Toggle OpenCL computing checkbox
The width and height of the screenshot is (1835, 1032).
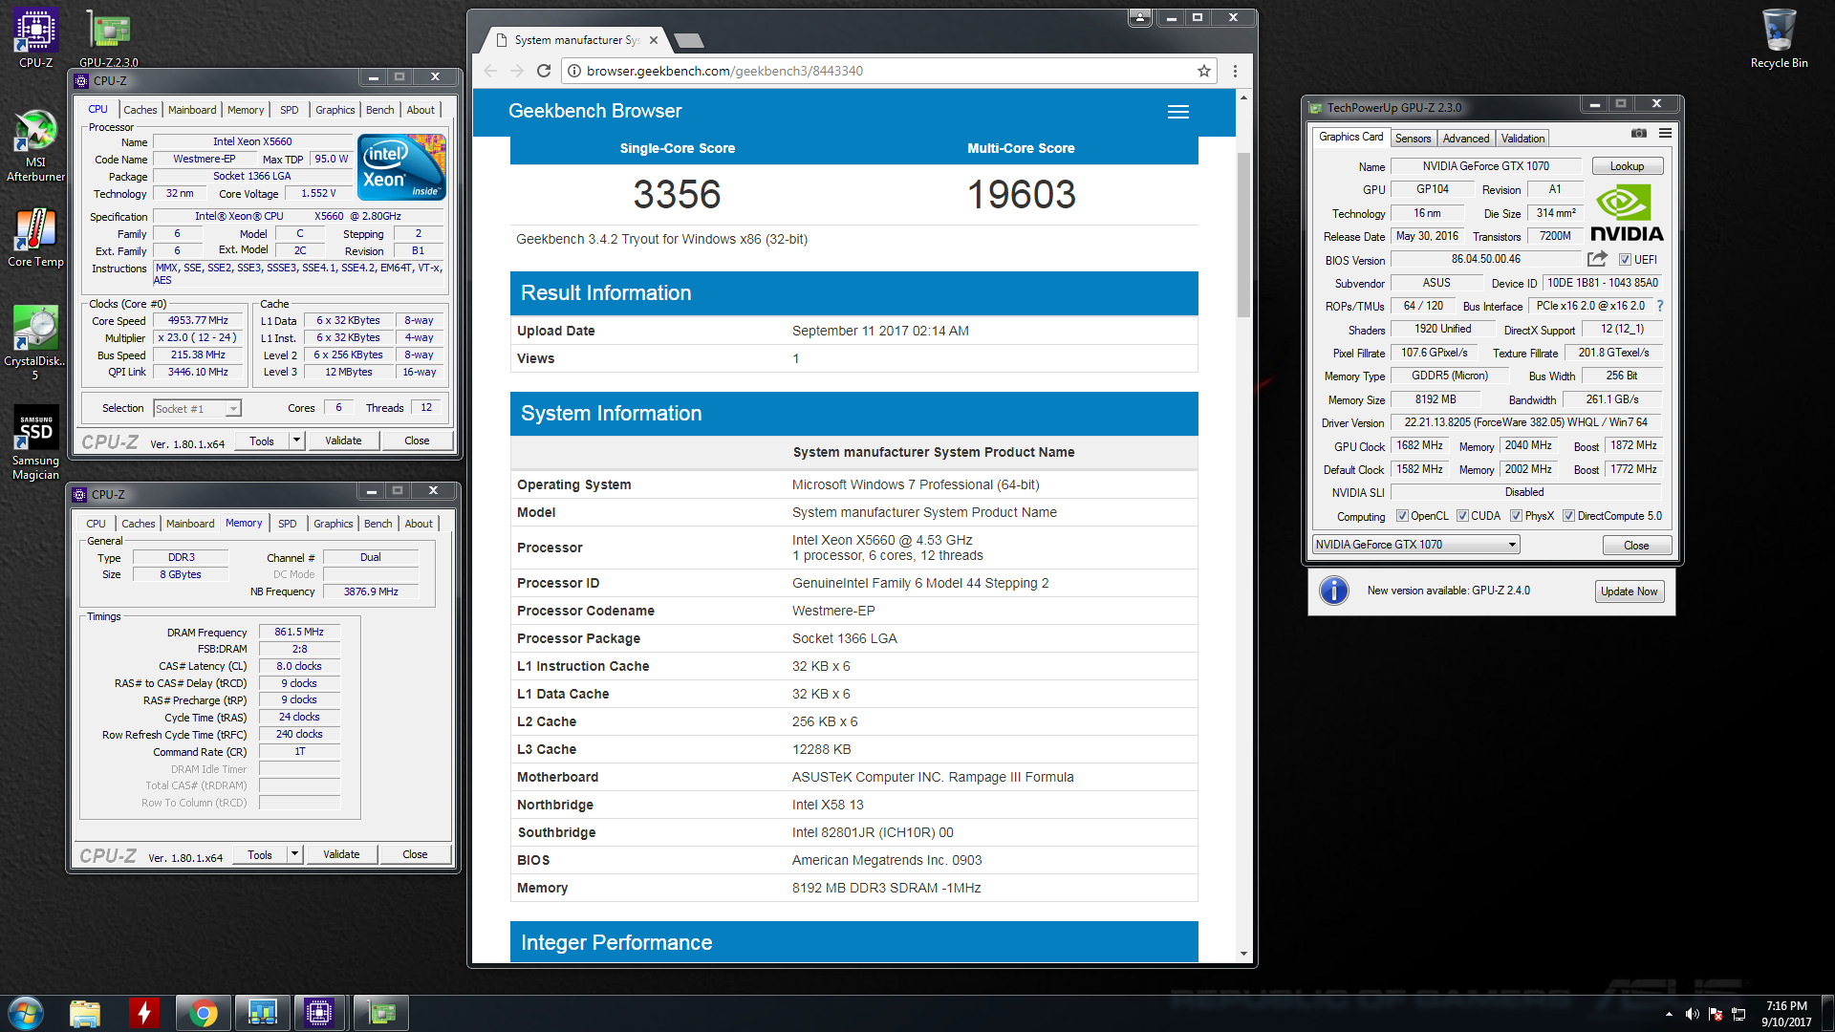coord(1402,516)
